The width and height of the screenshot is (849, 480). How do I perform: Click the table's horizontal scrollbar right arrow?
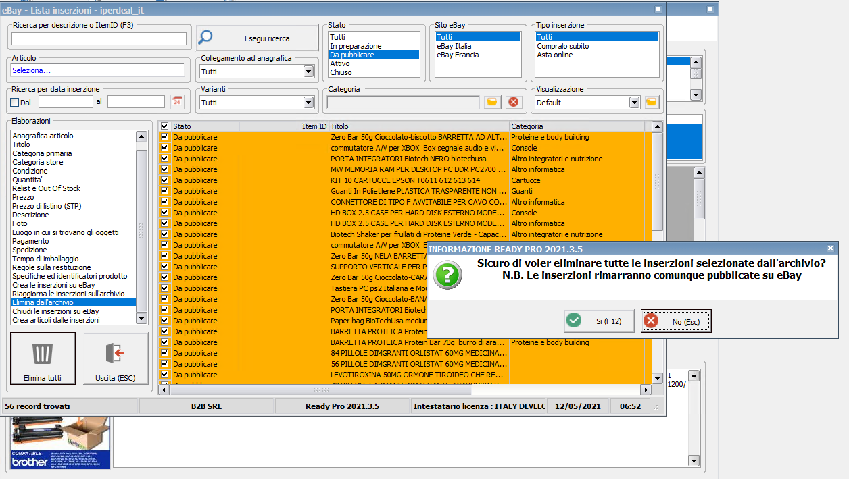[646, 390]
